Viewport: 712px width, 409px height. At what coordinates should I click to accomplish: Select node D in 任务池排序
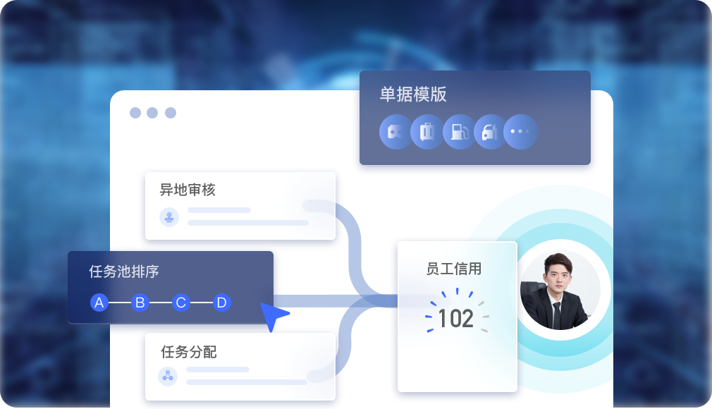[221, 303]
